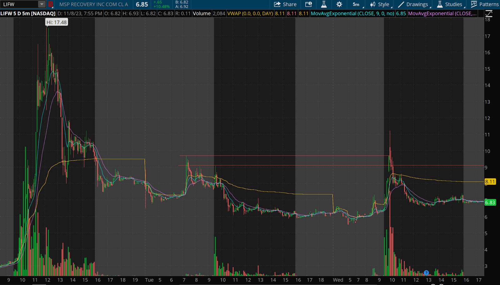Open the Patterns menu

485,4
